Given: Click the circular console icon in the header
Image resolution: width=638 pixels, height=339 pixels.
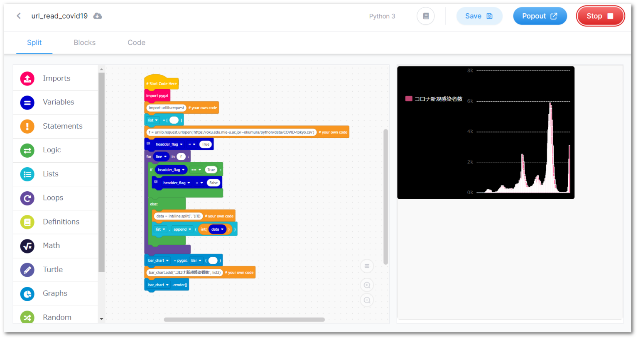Looking at the screenshot, I should click(x=425, y=16).
